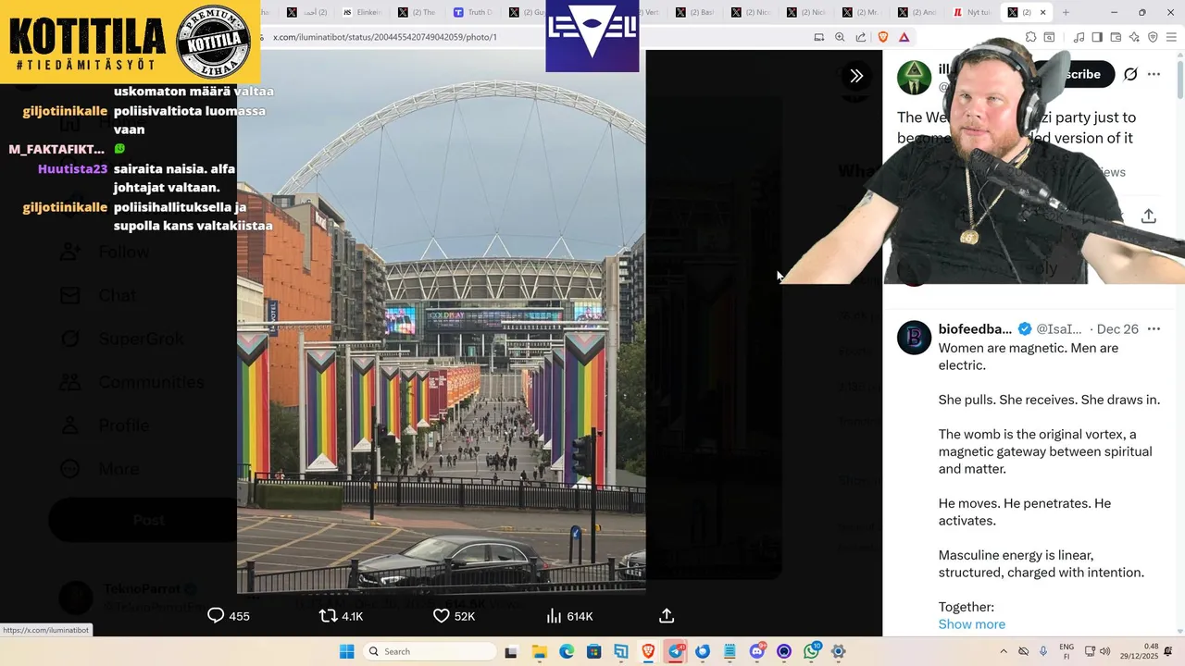Open Settings gear on taskbar
Screen dimensions: 1185x666
point(839,651)
